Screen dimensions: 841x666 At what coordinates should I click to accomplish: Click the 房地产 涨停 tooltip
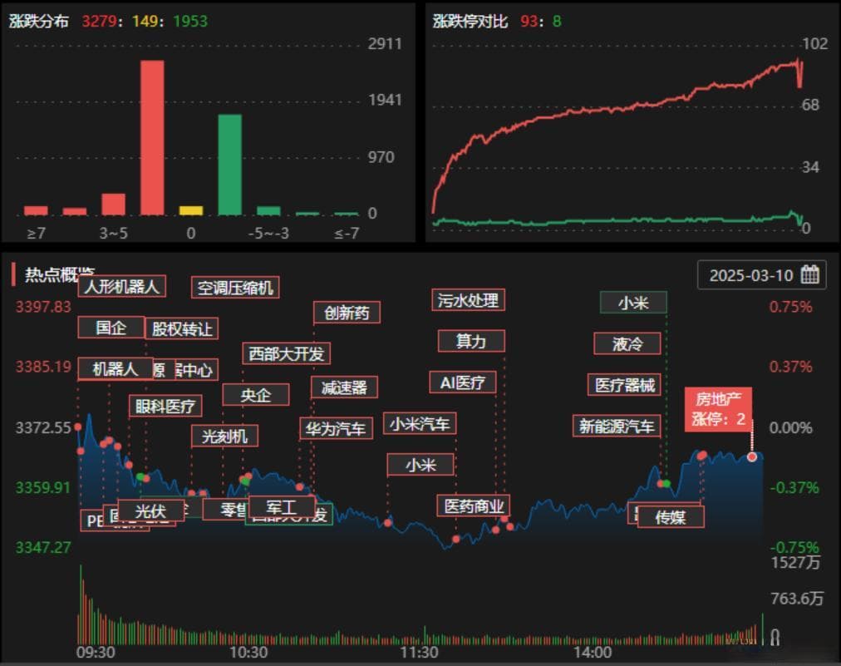click(x=718, y=408)
